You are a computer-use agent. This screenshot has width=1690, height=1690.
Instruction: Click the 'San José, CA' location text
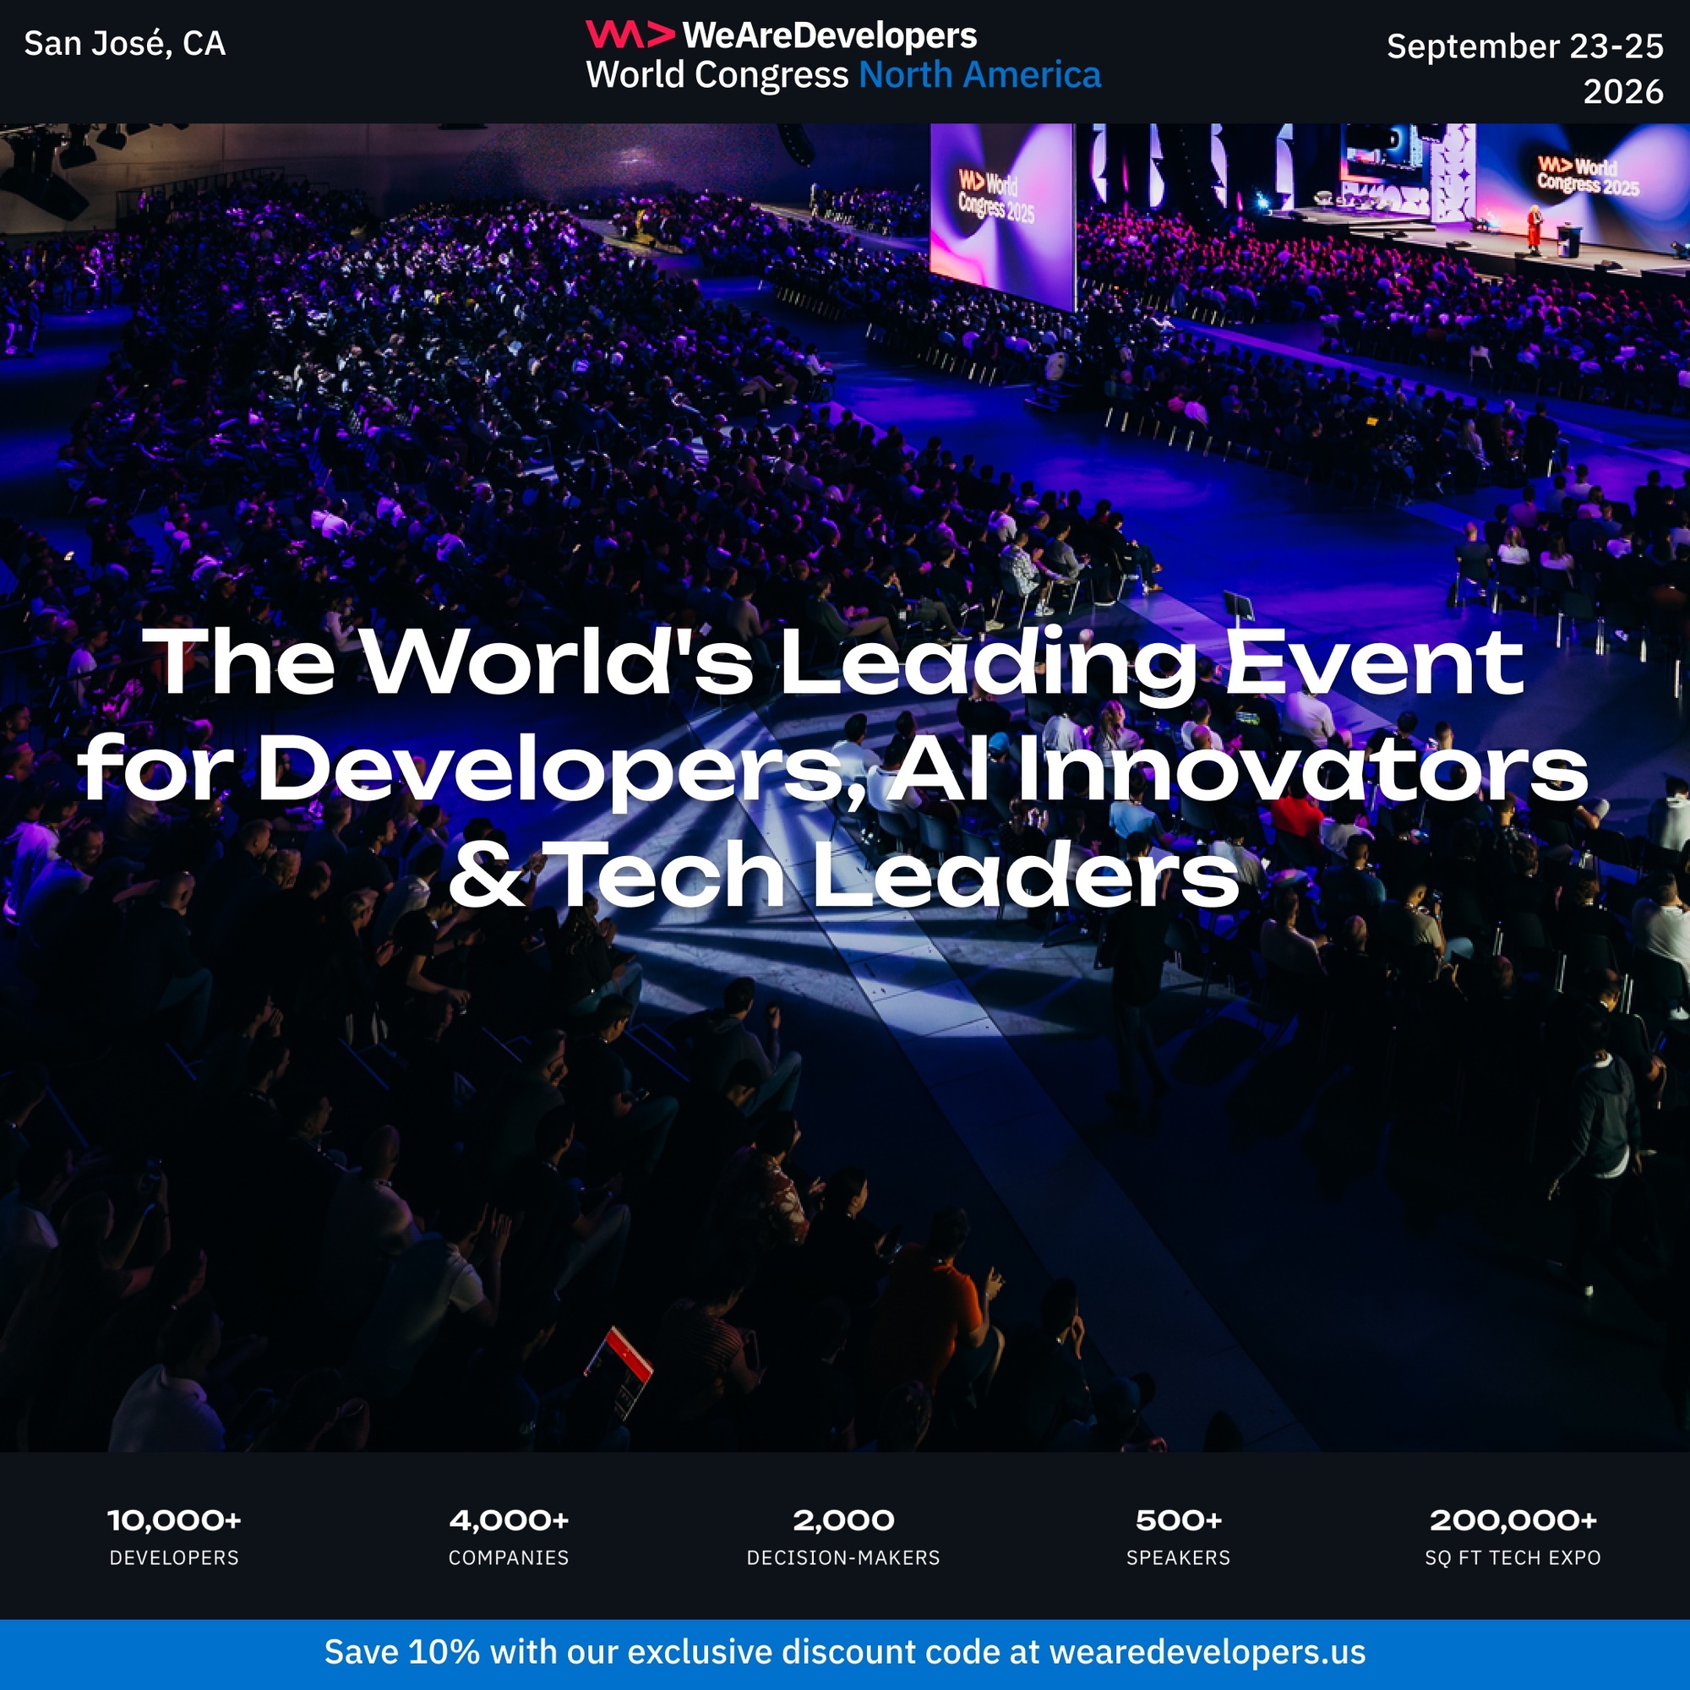124,44
